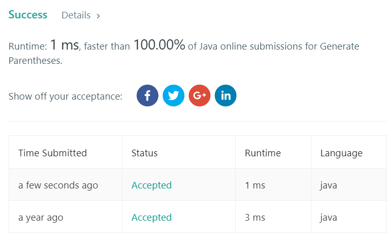Open the Accepted submission from a year ago
The image size is (391, 237).
coord(152,217)
